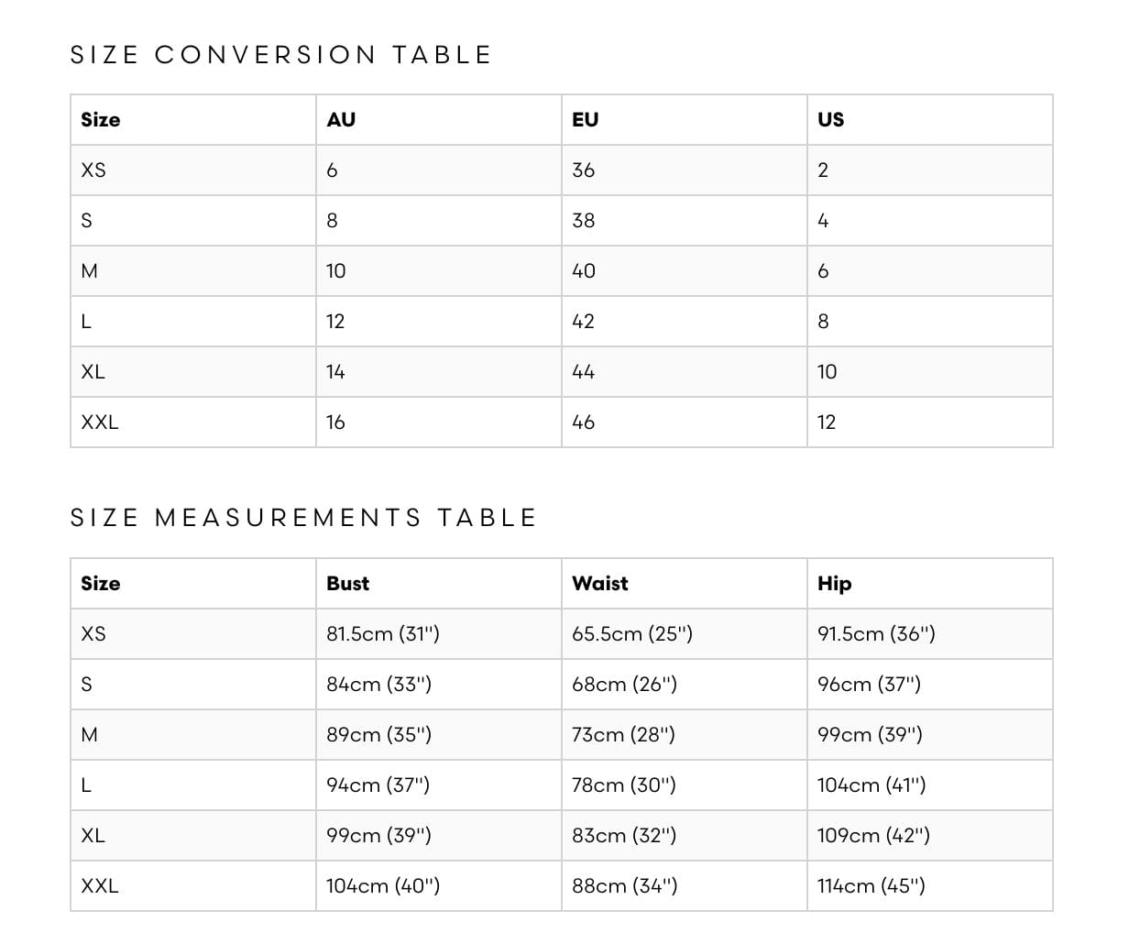Click the Bust column header
The height and width of the screenshot is (933, 1129).
pyautogui.click(x=347, y=584)
